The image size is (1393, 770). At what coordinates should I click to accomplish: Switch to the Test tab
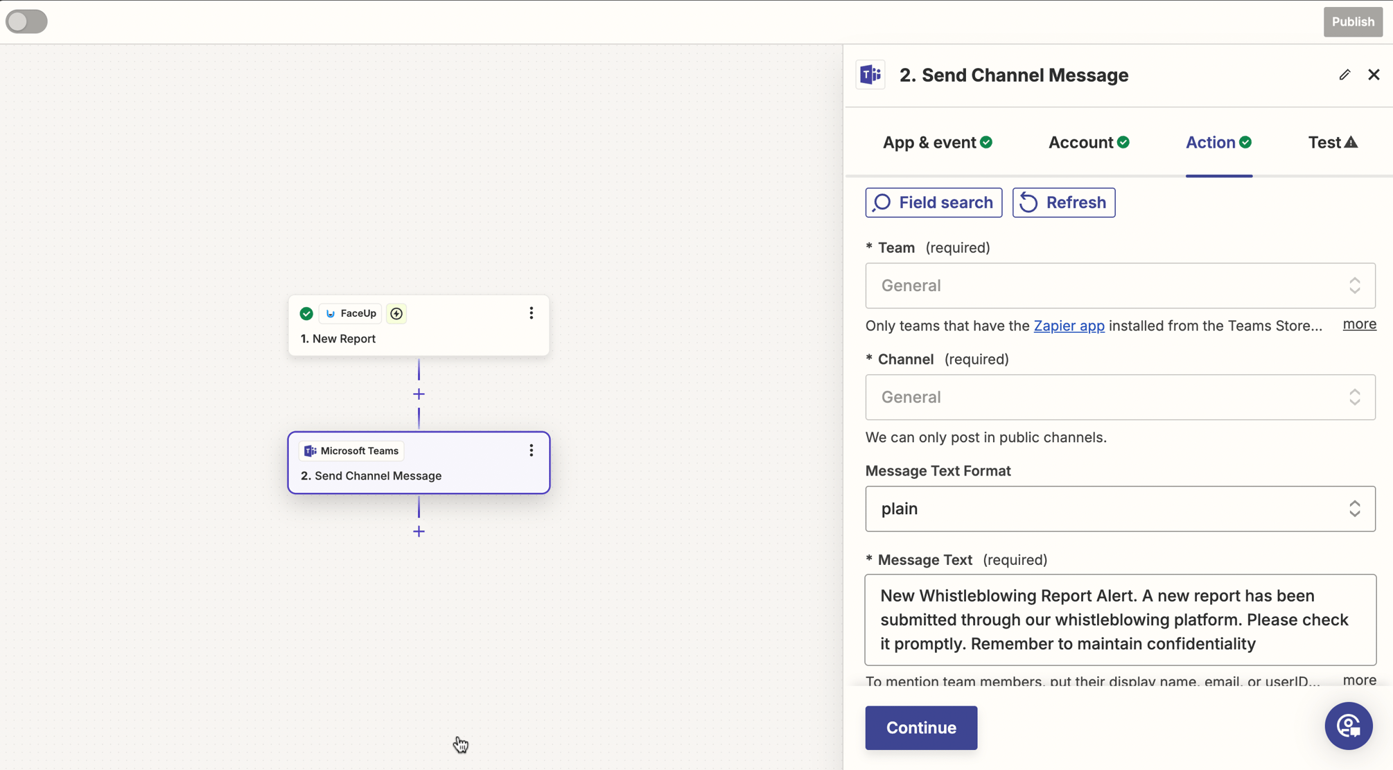click(x=1331, y=142)
